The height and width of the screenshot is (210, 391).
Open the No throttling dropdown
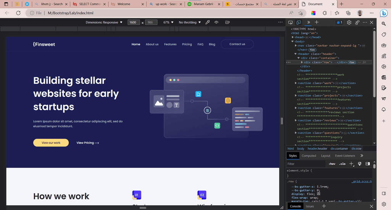tap(189, 23)
